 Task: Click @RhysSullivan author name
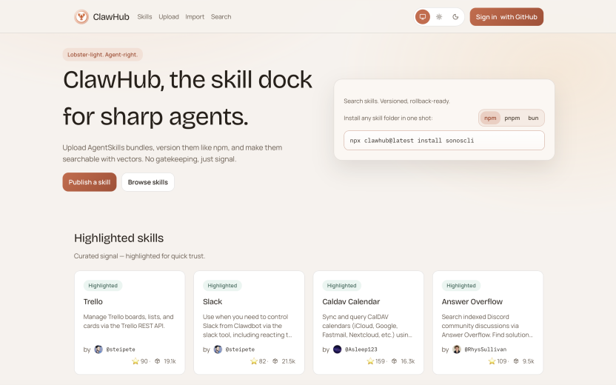coord(486,349)
